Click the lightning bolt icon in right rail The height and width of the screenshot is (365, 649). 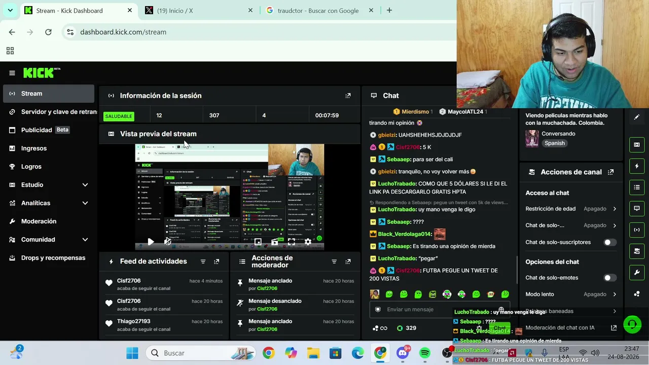pos(637,166)
